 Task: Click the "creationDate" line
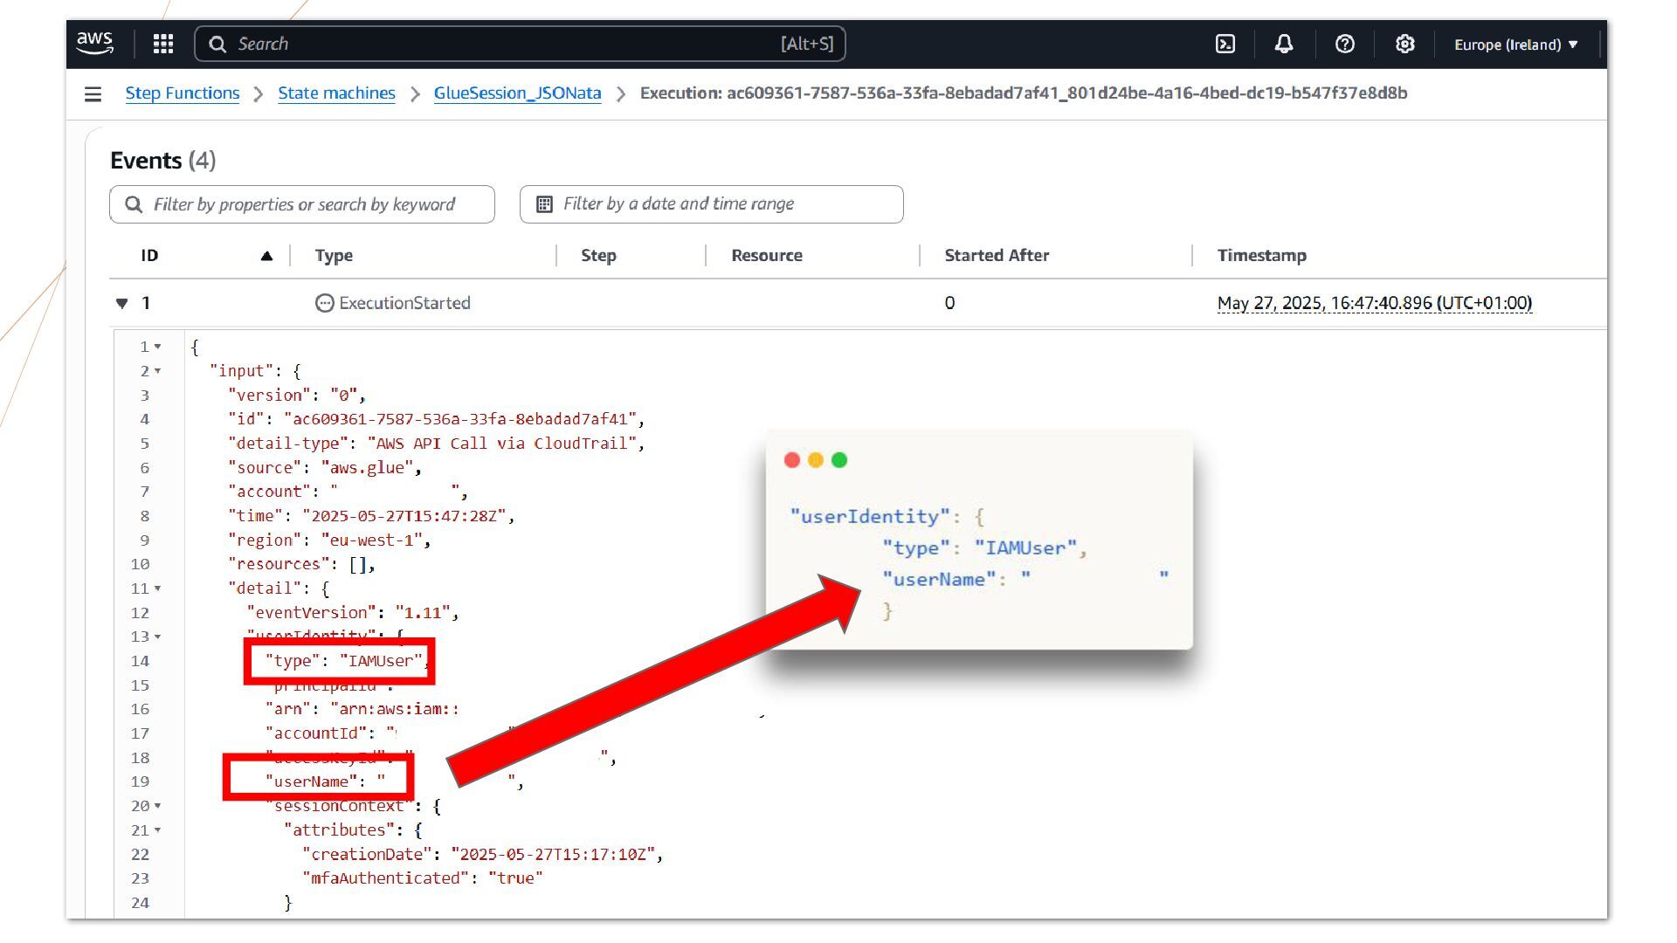point(482,854)
